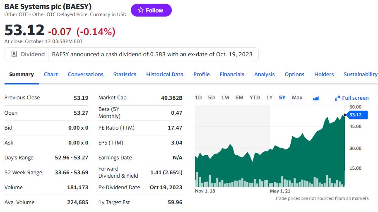Click the 1y Target Est value 59.96

click(x=175, y=202)
